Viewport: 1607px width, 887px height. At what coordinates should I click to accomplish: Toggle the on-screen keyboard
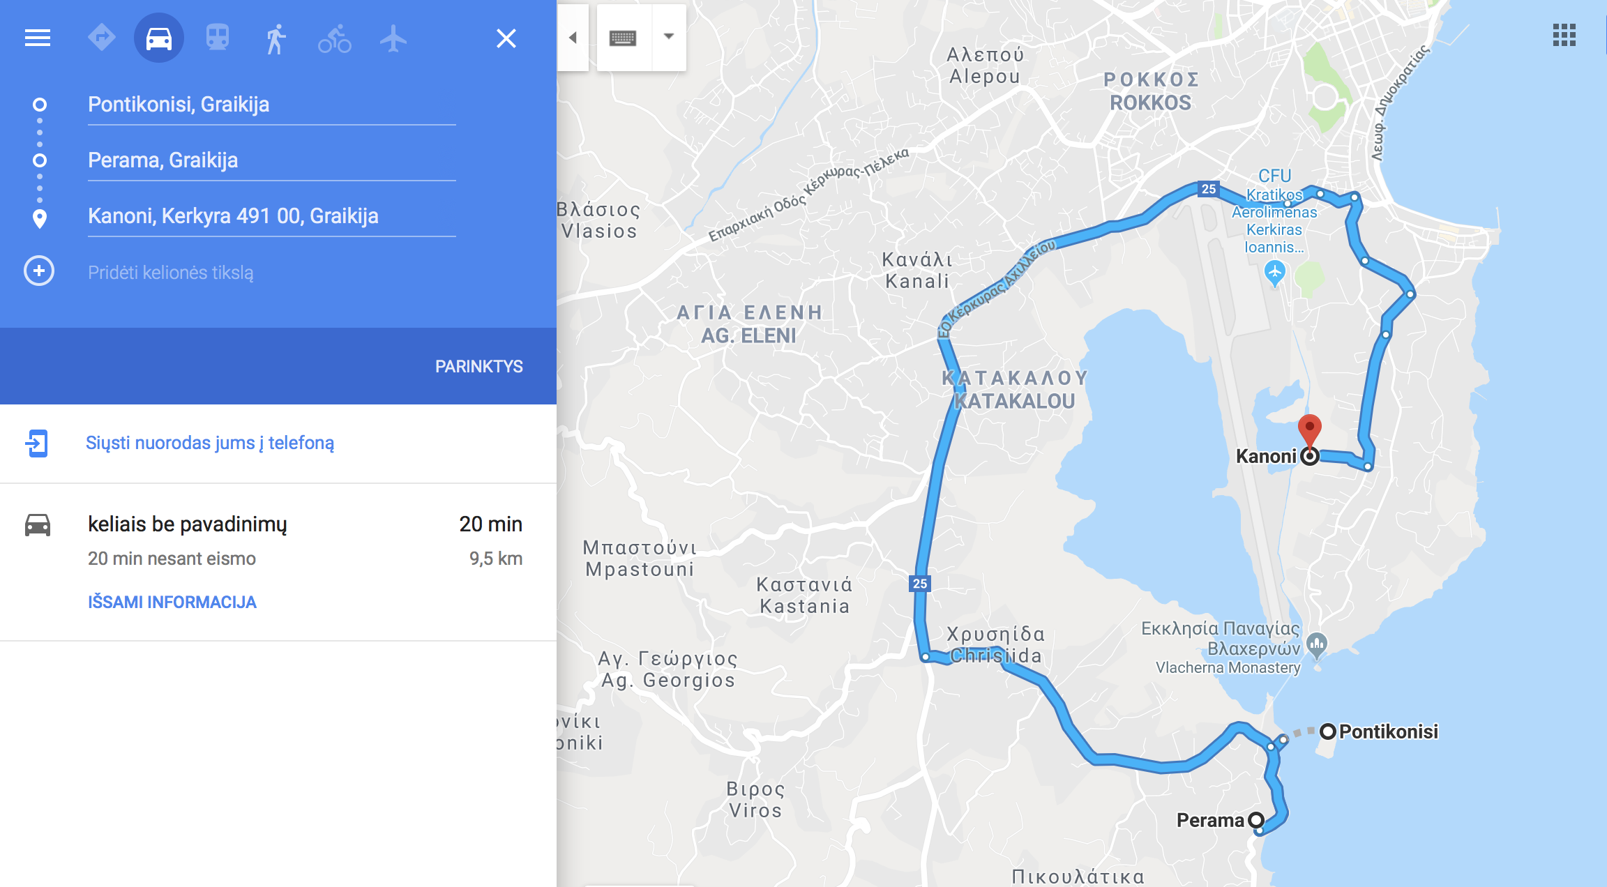623,38
